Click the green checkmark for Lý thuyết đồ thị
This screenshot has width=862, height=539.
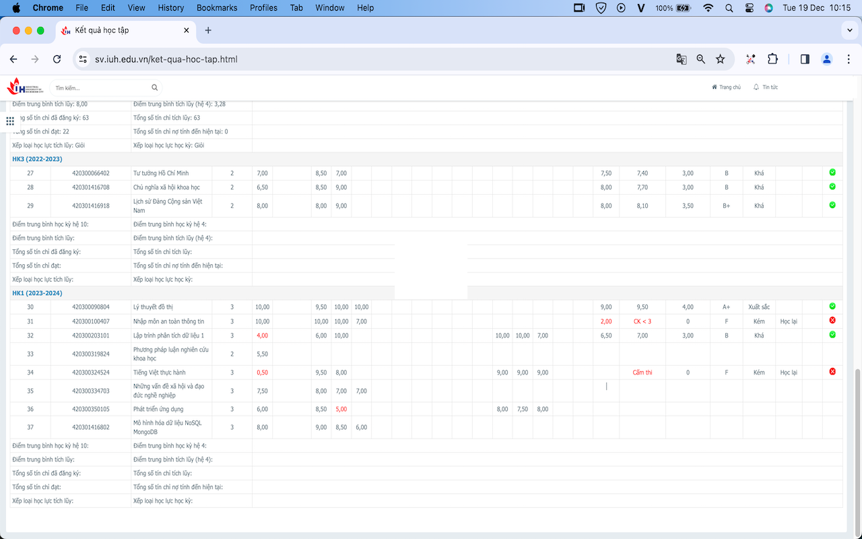coord(832,307)
